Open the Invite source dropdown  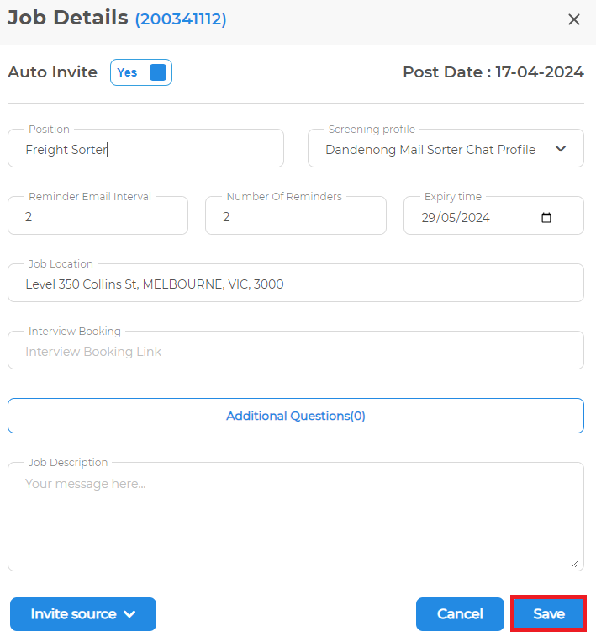click(83, 613)
